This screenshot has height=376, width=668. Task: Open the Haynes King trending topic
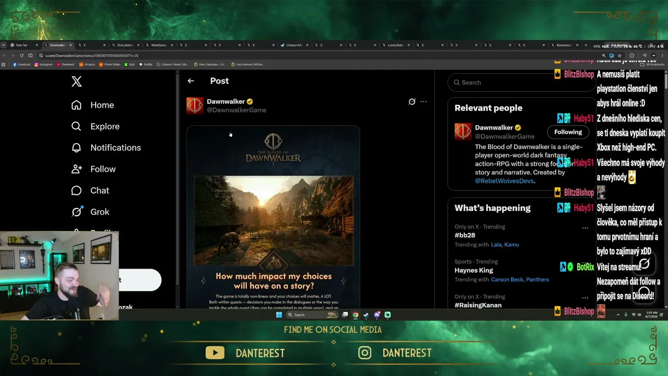[474, 271]
